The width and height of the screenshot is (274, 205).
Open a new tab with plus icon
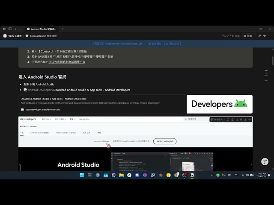[63, 29]
